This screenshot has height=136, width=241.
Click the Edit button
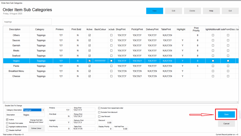click(173, 11)
